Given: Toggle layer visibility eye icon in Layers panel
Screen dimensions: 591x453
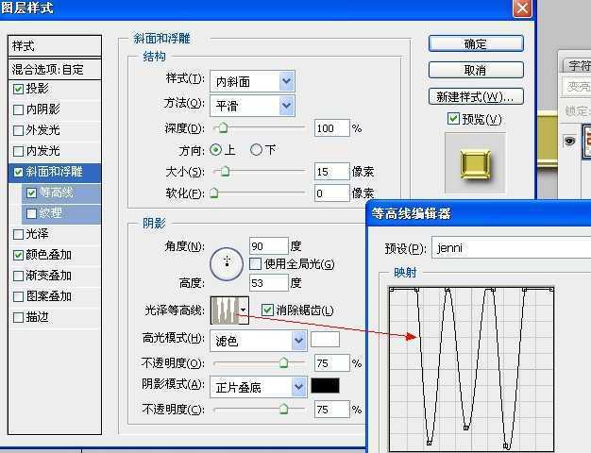Looking at the screenshot, I should 569,141.
